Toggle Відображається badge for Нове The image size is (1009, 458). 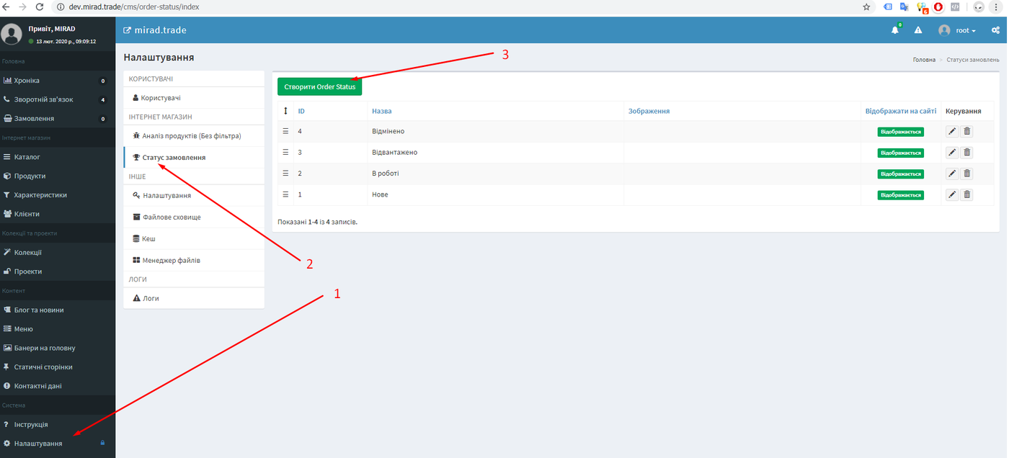[900, 195]
